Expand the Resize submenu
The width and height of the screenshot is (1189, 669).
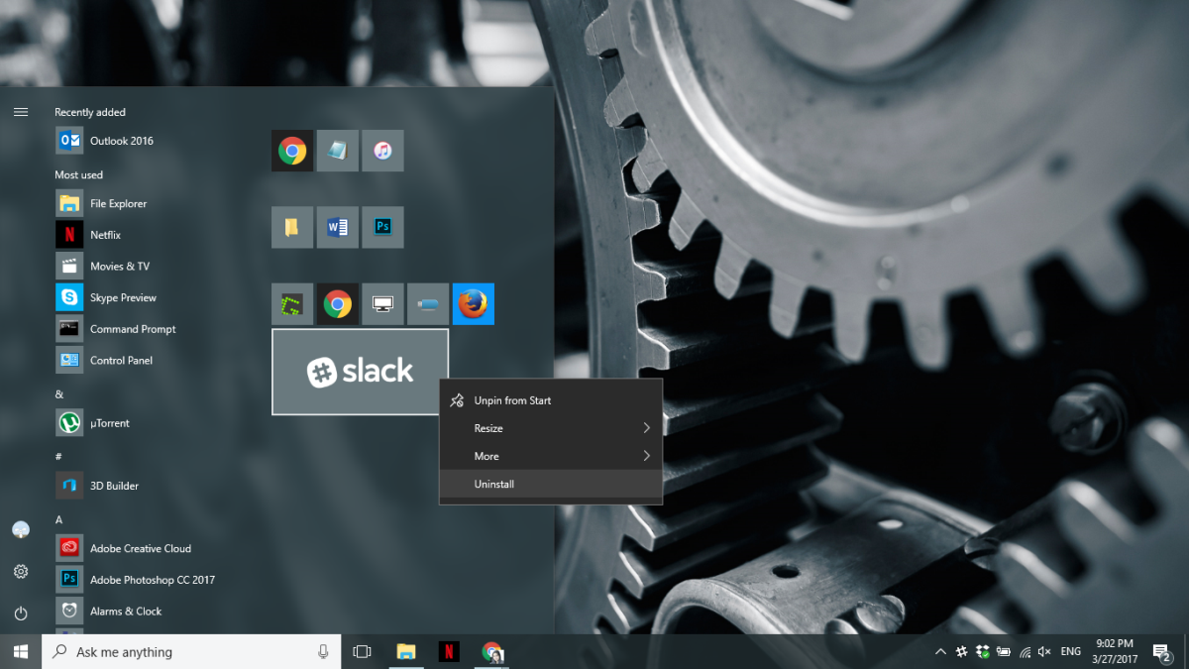click(x=551, y=428)
